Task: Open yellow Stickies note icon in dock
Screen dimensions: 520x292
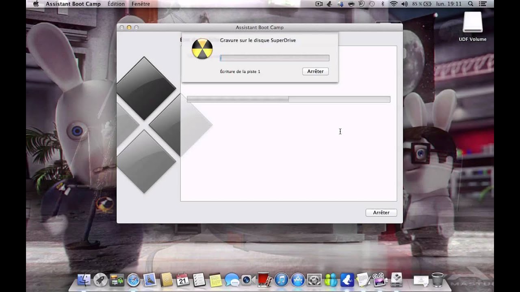Action: [216, 280]
